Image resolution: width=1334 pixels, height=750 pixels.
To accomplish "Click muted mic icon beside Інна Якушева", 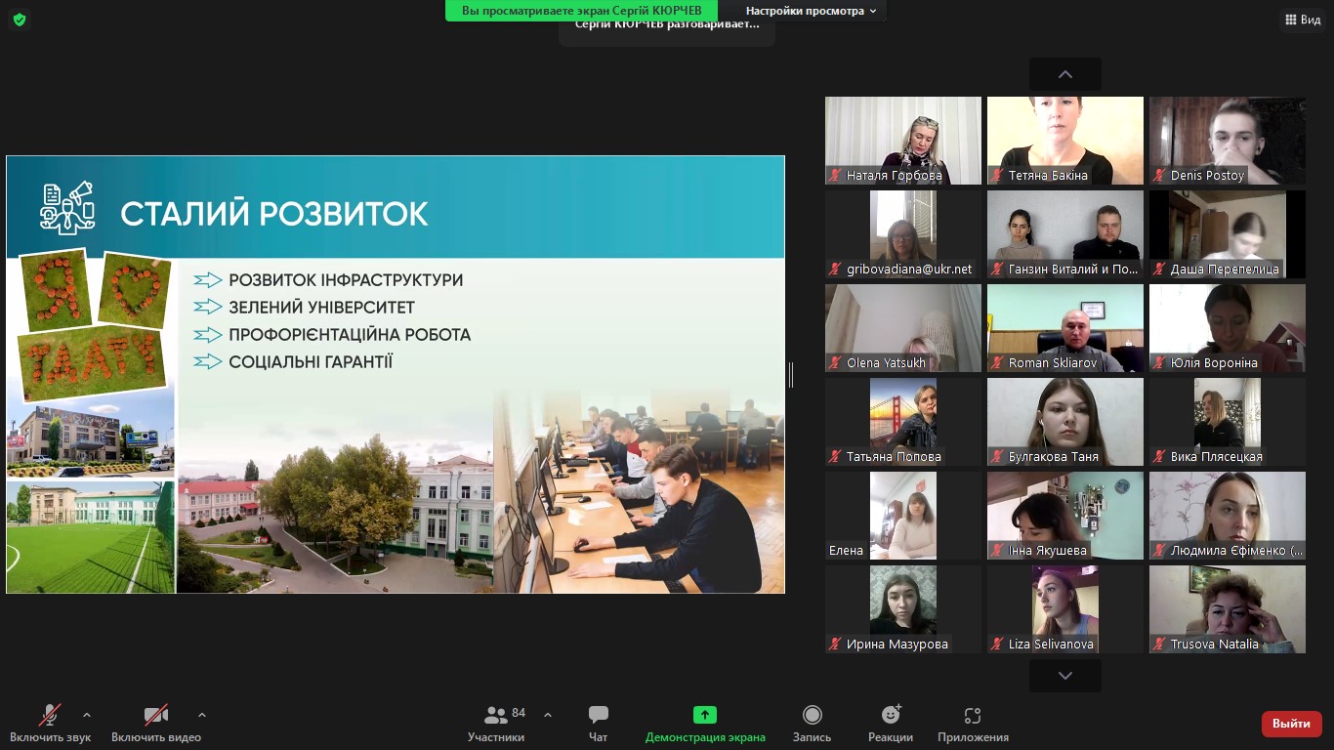I will (x=998, y=551).
